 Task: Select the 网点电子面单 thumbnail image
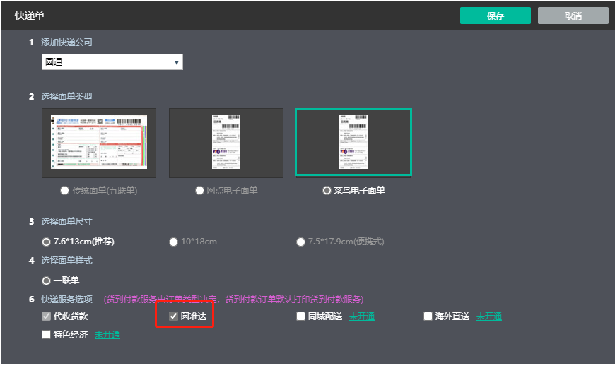(226, 143)
